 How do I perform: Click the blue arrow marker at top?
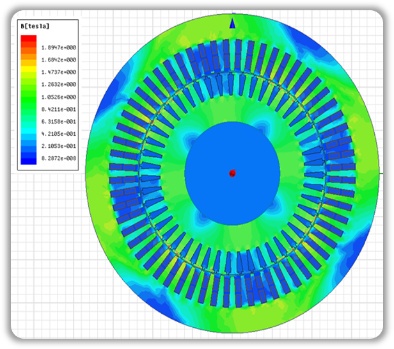[x=232, y=23]
